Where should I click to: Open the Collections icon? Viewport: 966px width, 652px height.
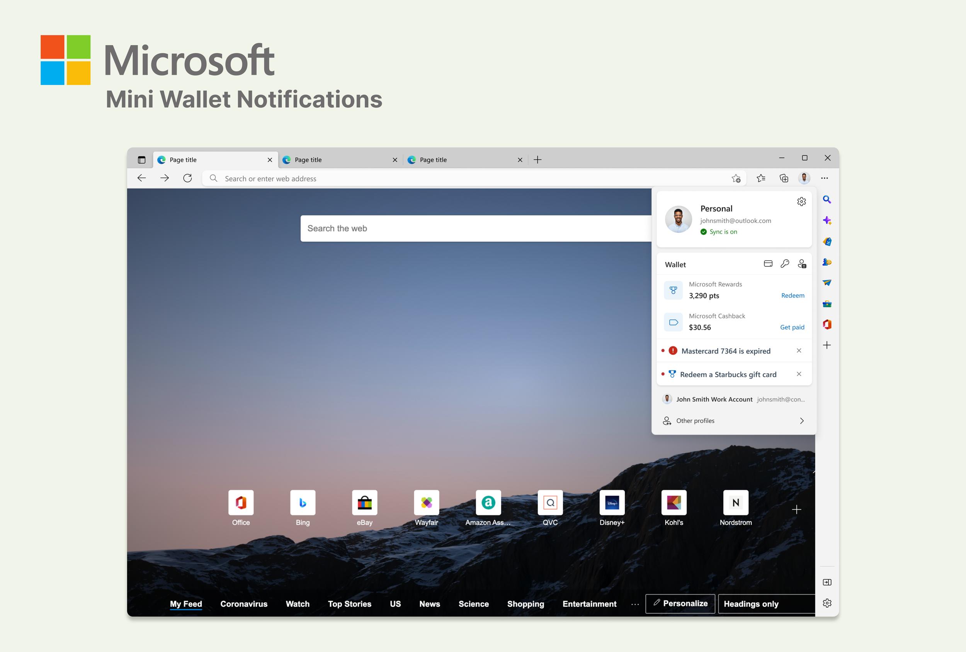[784, 178]
